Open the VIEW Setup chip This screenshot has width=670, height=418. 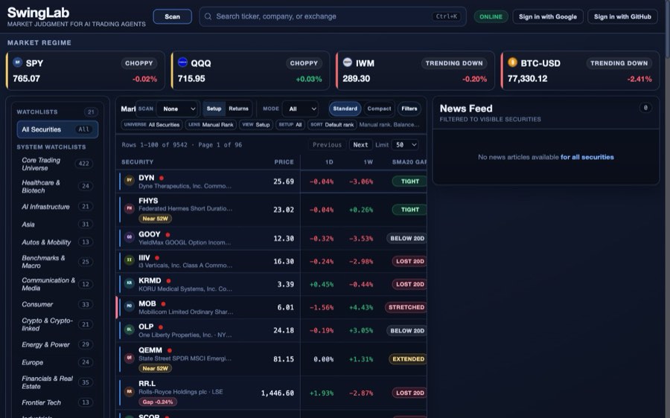[x=256, y=125]
